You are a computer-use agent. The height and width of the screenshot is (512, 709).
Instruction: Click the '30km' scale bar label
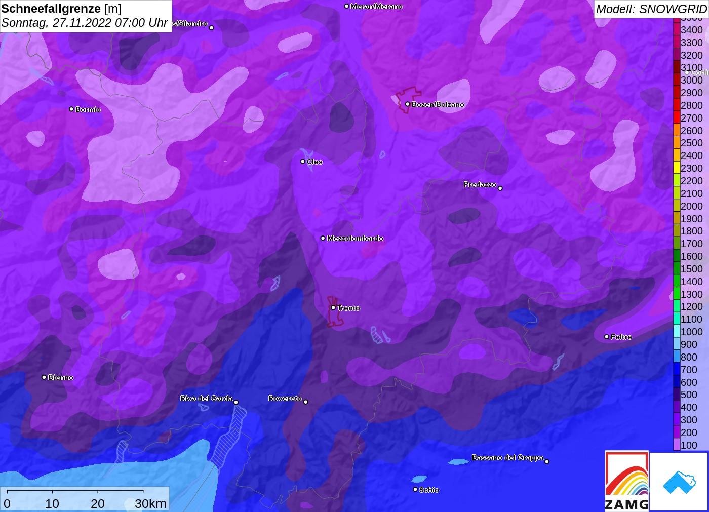click(150, 503)
